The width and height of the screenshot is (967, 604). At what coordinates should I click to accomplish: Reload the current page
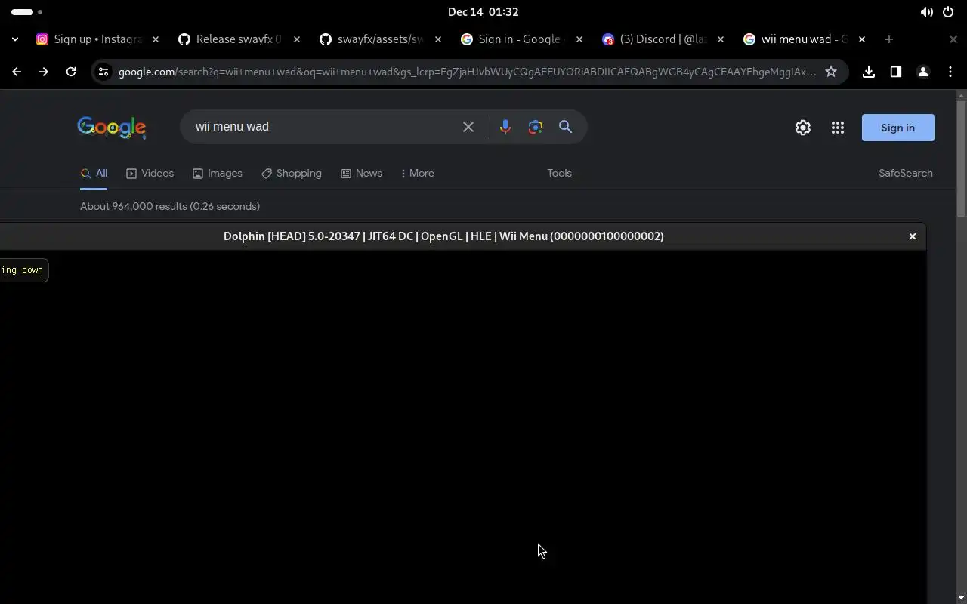click(x=71, y=72)
